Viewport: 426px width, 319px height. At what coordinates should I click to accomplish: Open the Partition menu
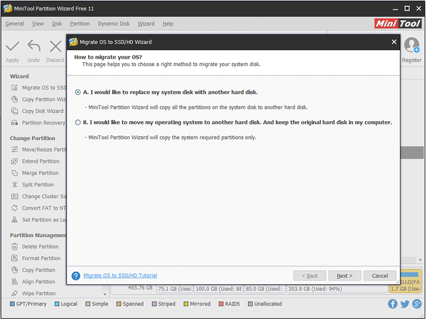tap(80, 24)
